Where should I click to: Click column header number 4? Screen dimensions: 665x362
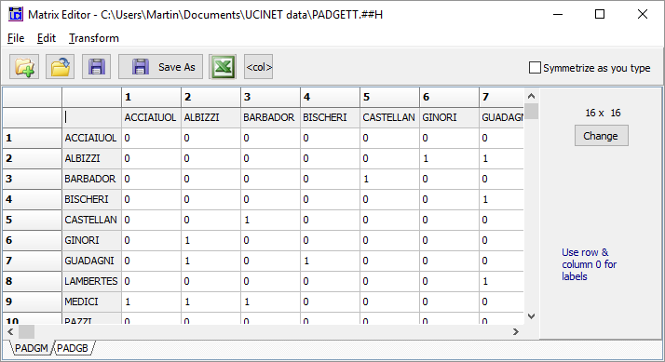point(330,97)
